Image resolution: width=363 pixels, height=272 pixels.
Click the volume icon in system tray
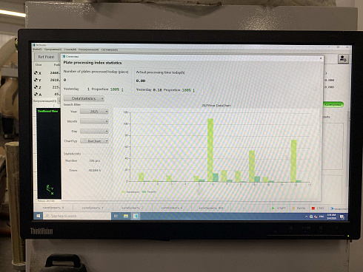[316, 217]
